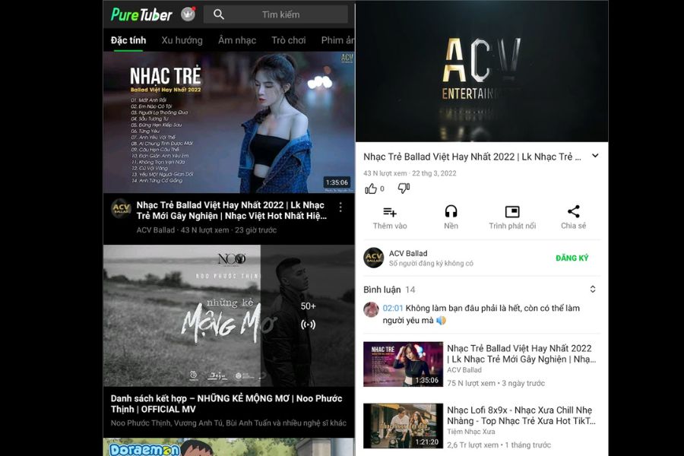Open three-dot menu for Nhạc Trẻ Ballad video
This screenshot has height=456, width=684.
[340, 207]
